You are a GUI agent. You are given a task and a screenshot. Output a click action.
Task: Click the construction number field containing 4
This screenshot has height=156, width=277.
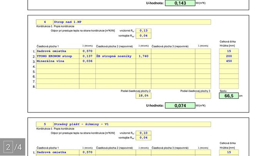pyautogui.click(x=45, y=22)
